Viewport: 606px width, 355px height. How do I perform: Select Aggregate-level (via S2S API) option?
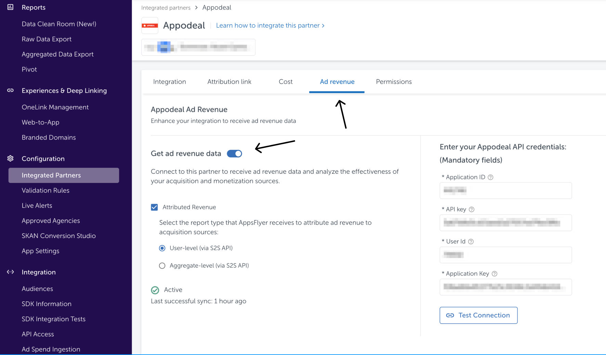[x=162, y=266]
